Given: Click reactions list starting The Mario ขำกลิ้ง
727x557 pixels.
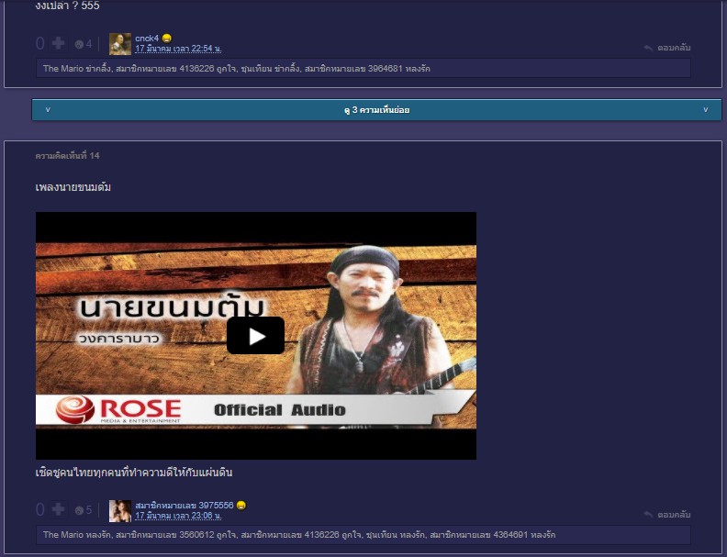Looking at the screenshot, I should (x=363, y=69).
